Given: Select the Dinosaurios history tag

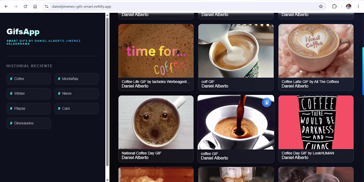Looking at the screenshot, I should point(28,123).
